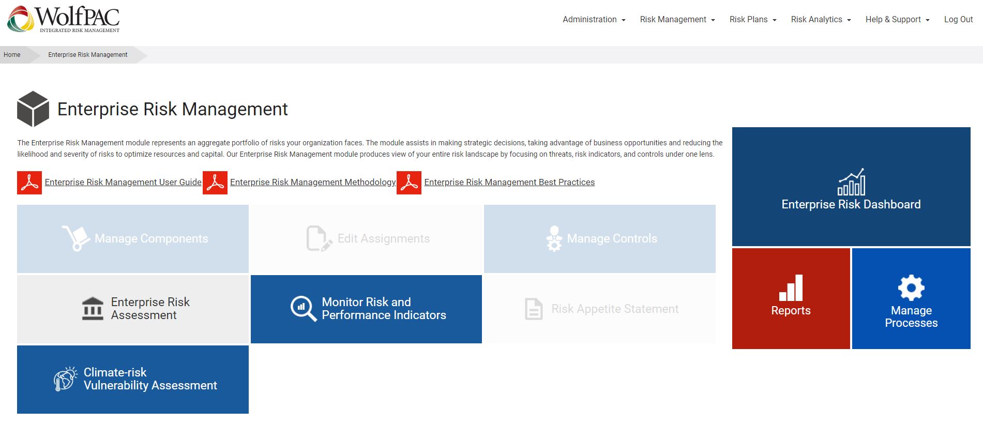Image resolution: width=983 pixels, height=423 pixels.
Task: Click the WolfPAC logo
Action: (x=63, y=19)
